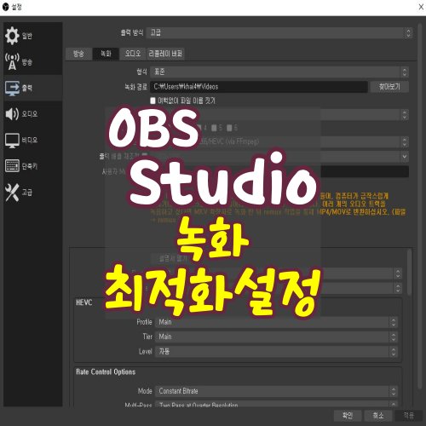Screen dimensions: 426x426
Task: Close the 설정 settings window
Action: coord(421,7)
